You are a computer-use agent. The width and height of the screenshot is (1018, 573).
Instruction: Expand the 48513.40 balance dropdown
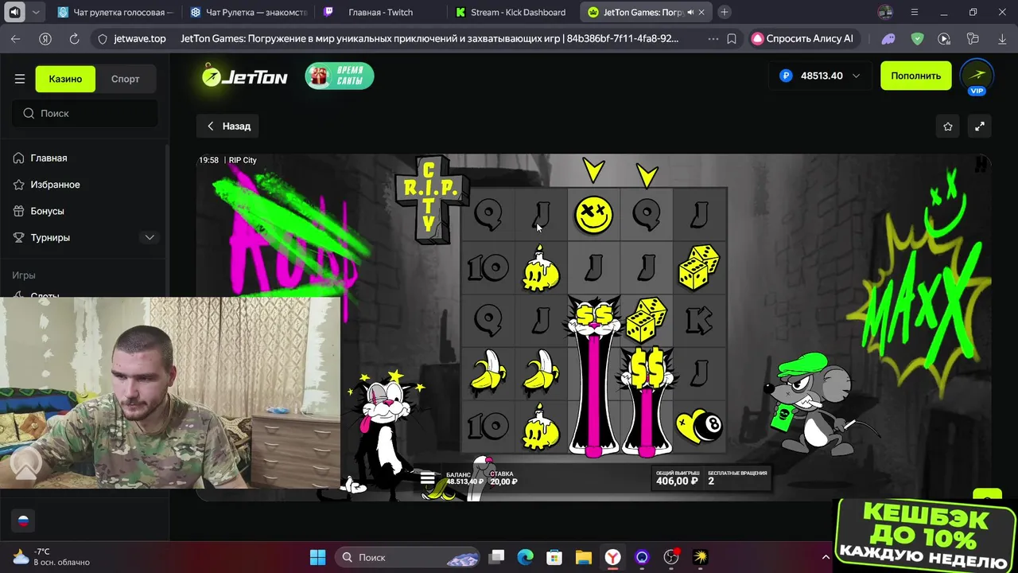856,76
